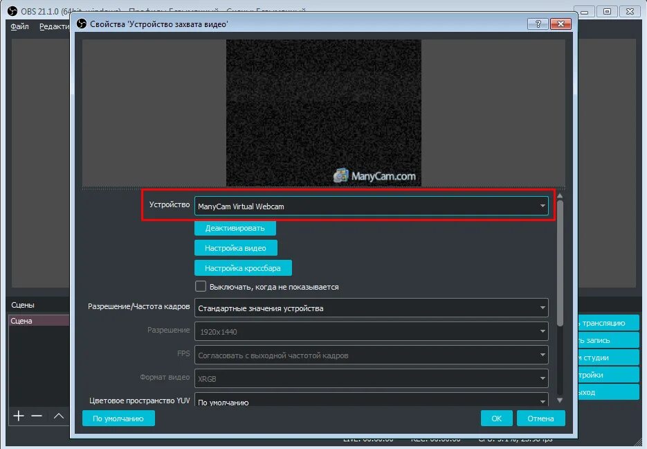This screenshot has width=647, height=449.
Task: Open the Редактировать menu in OBS main window
Action: tap(54, 26)
